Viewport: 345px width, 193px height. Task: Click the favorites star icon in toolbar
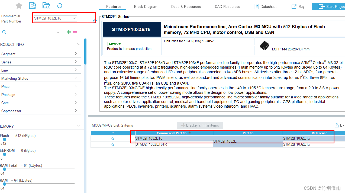click(x=19, y=5)
